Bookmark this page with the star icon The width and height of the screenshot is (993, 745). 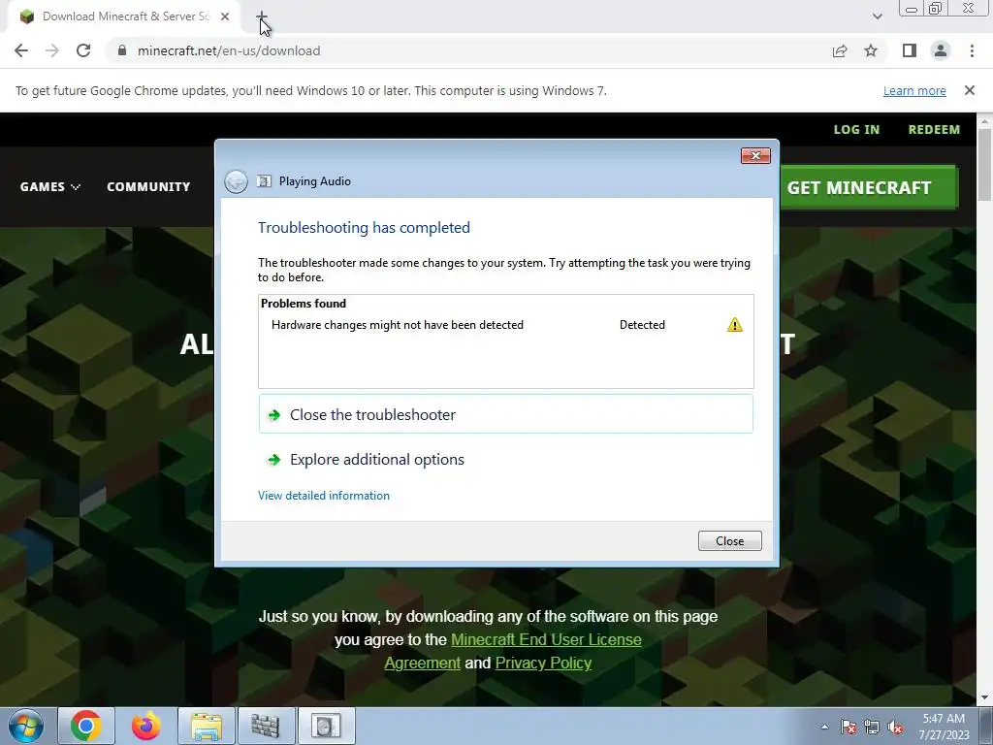871,50
